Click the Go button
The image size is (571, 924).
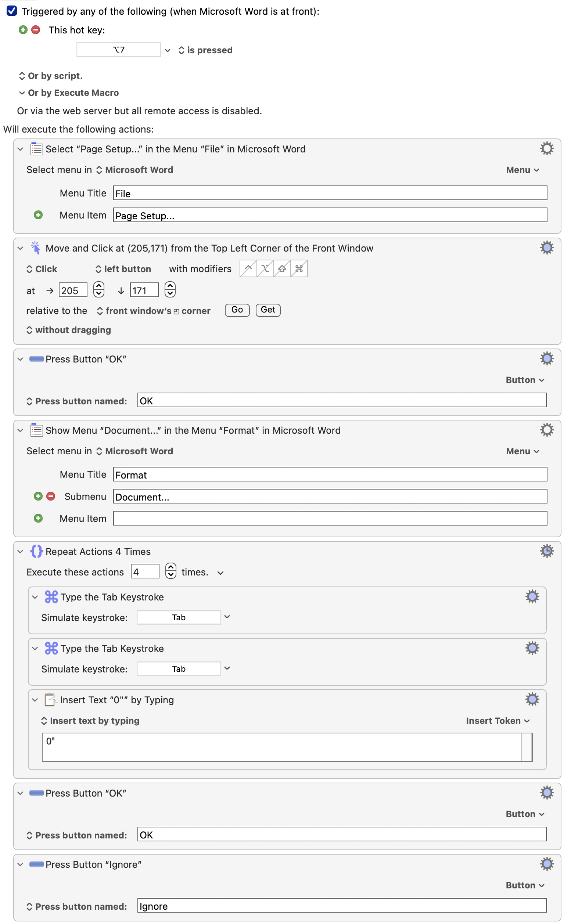click(x=237, y=310)
